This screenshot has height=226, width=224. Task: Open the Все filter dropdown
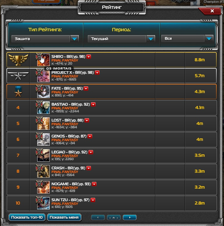click(x=187, y=39)
